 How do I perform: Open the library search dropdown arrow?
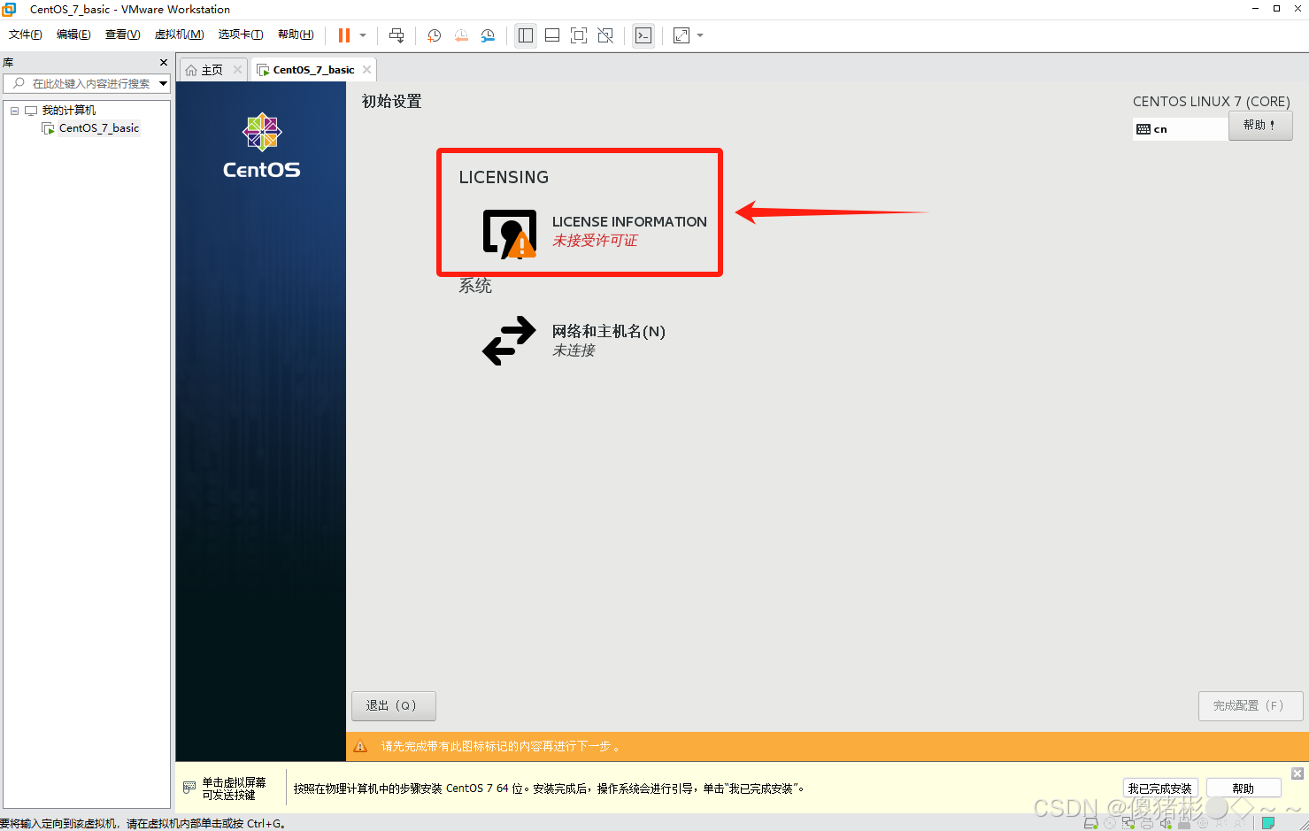[164, 83]
